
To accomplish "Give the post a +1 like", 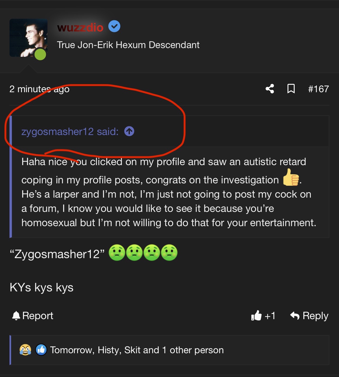I will [x=263, y=316].
